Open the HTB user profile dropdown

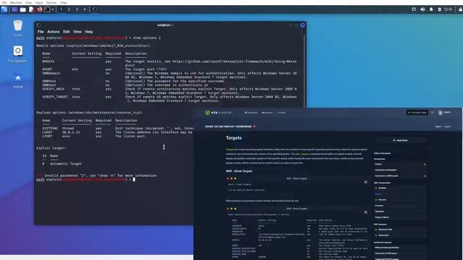(x=445, y=113)
